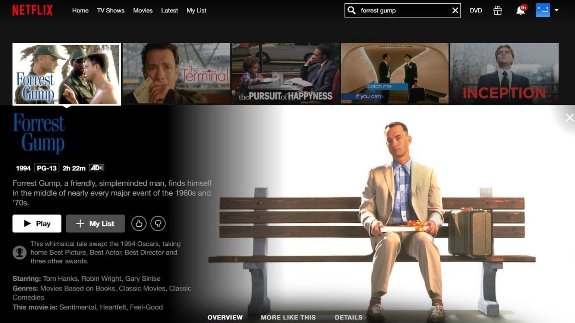
Task: Click the Feel-Good mood tag
Action: click(x=147, y=307)
